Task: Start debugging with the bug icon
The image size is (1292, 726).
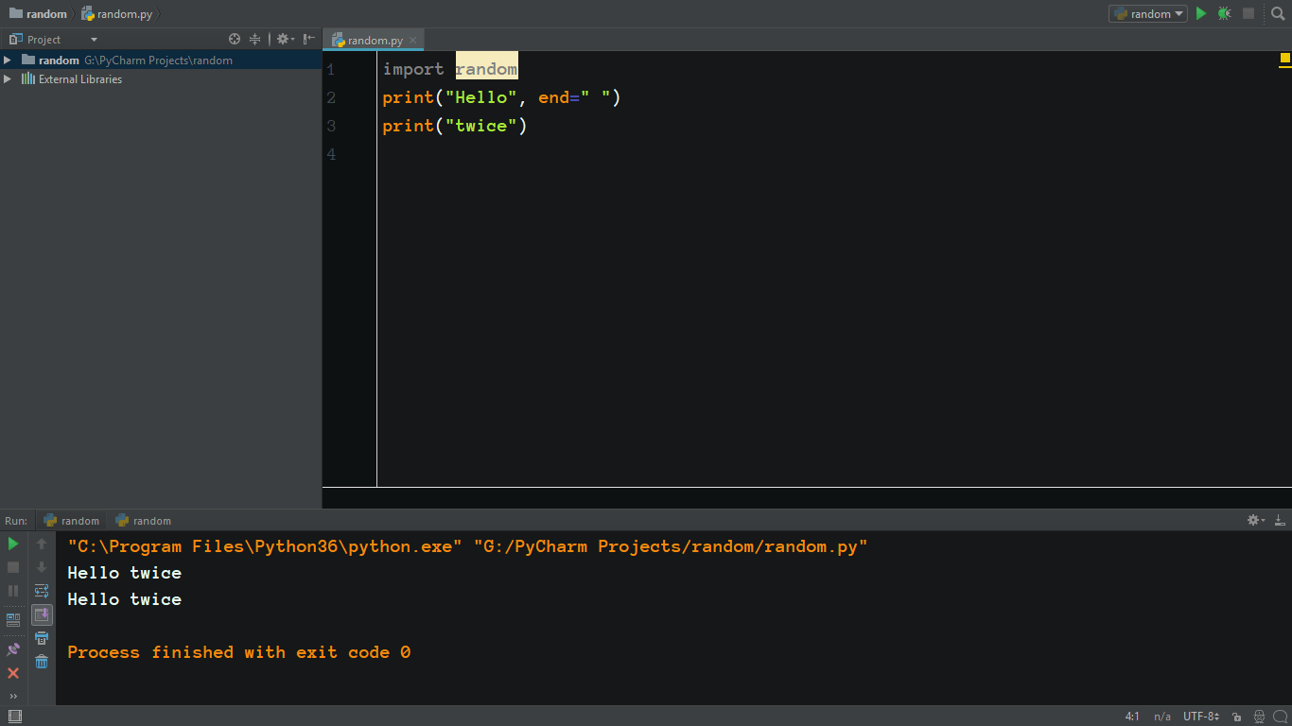Action: (x=1223, y=13)
